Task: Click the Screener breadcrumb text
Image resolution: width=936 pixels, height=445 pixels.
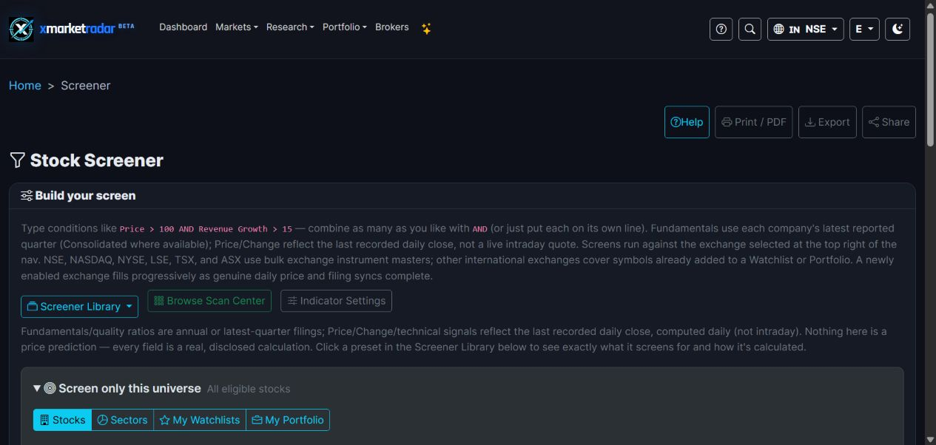Action: [x=86, y=86]
